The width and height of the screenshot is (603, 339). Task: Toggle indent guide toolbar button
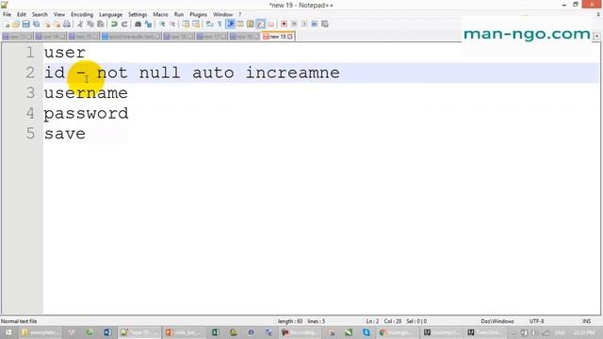[x=230, y=24]
